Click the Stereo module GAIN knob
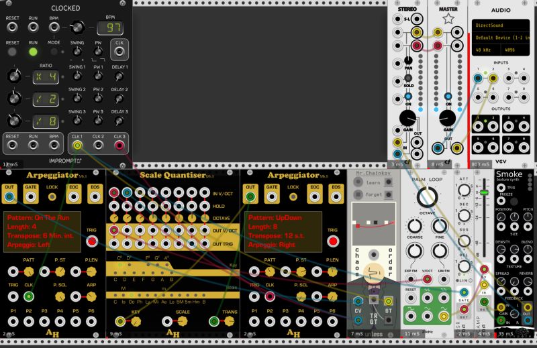The image size is (537, 348). [408, 119]
